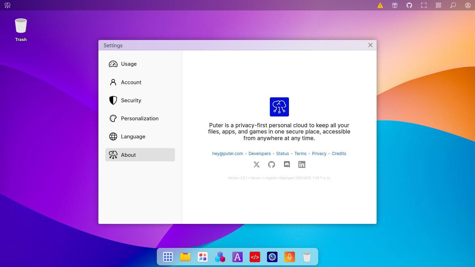Open the gift referral icon

(x=395, y=5)
